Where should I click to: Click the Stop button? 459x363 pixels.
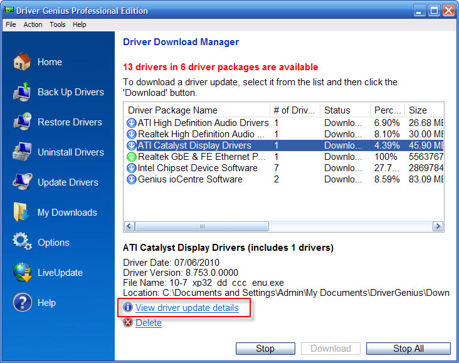(265, 349)
